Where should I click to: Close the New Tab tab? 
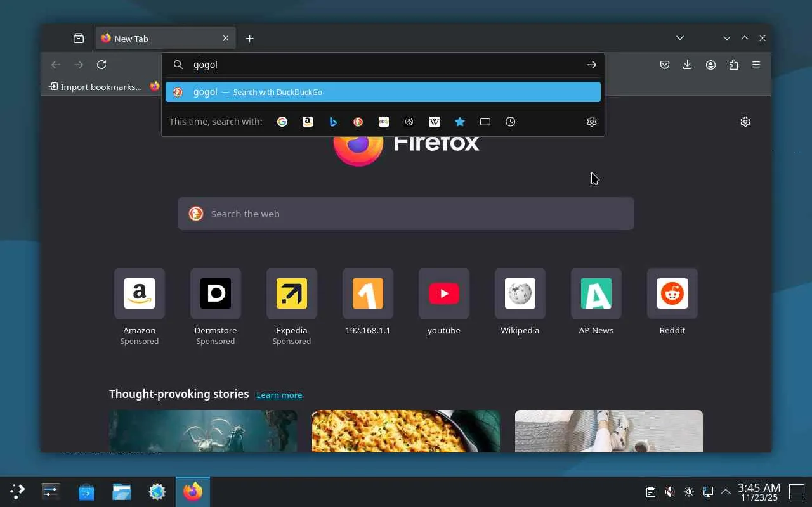pyautogui.click(x=226, y=39)
